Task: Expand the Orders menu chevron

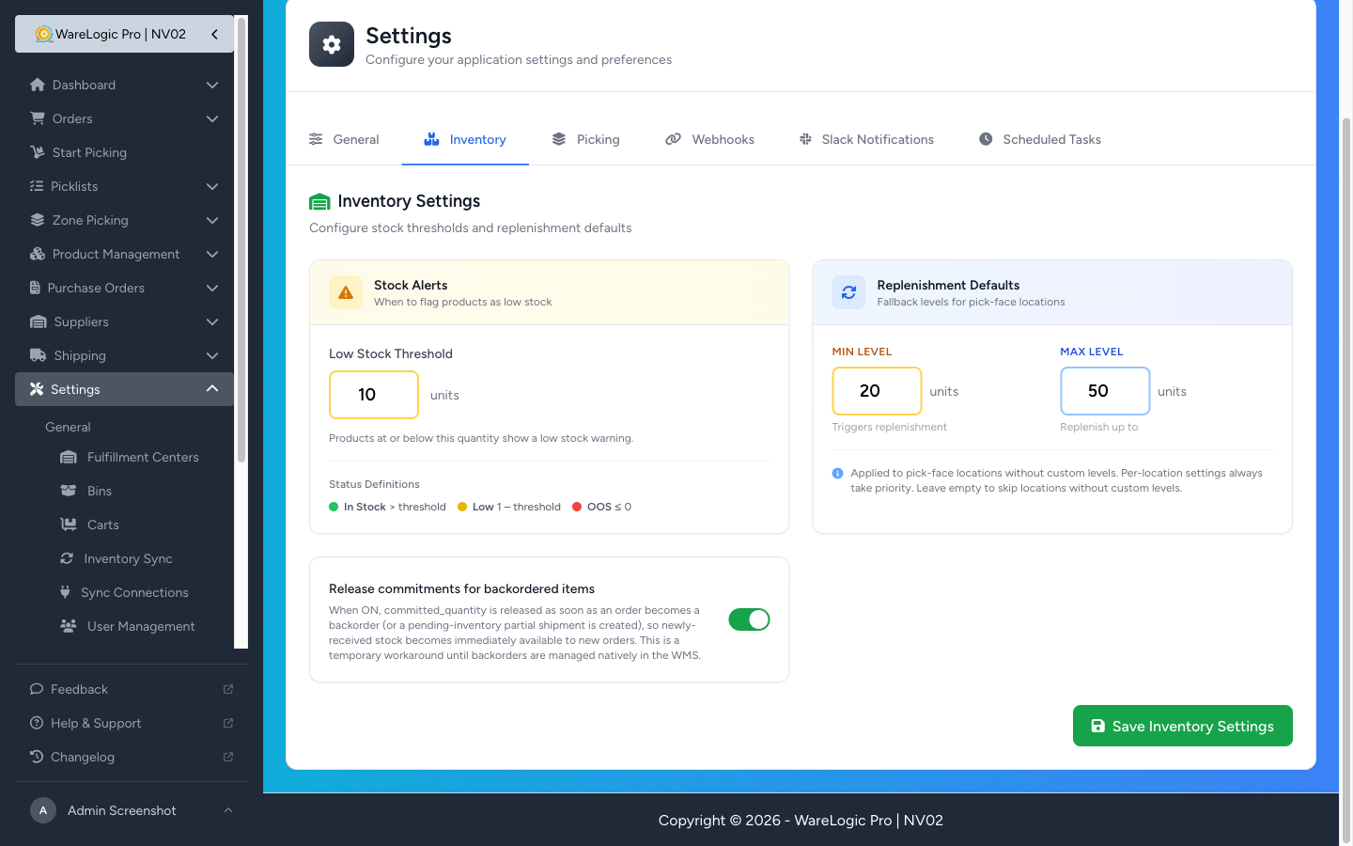Action: (212, 118)
